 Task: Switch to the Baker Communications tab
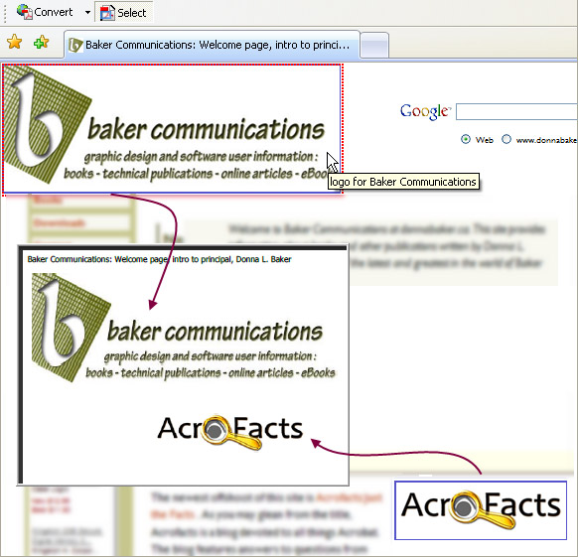pos(212,45)
